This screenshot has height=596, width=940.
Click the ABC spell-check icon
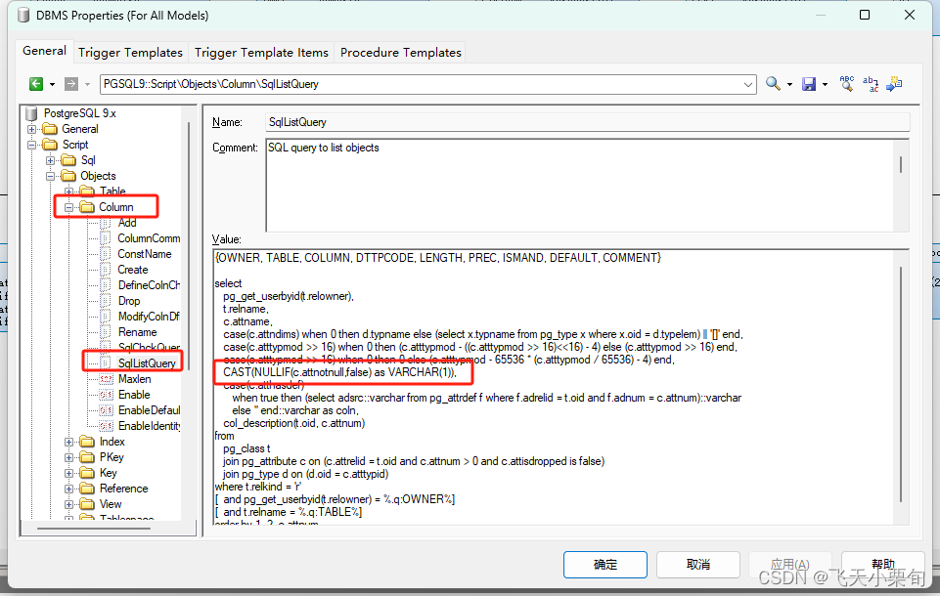846,84
